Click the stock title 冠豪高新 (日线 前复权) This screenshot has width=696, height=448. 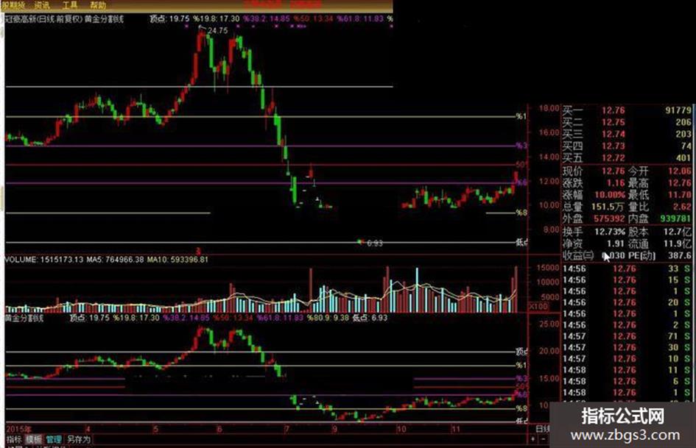click(43, 19)
